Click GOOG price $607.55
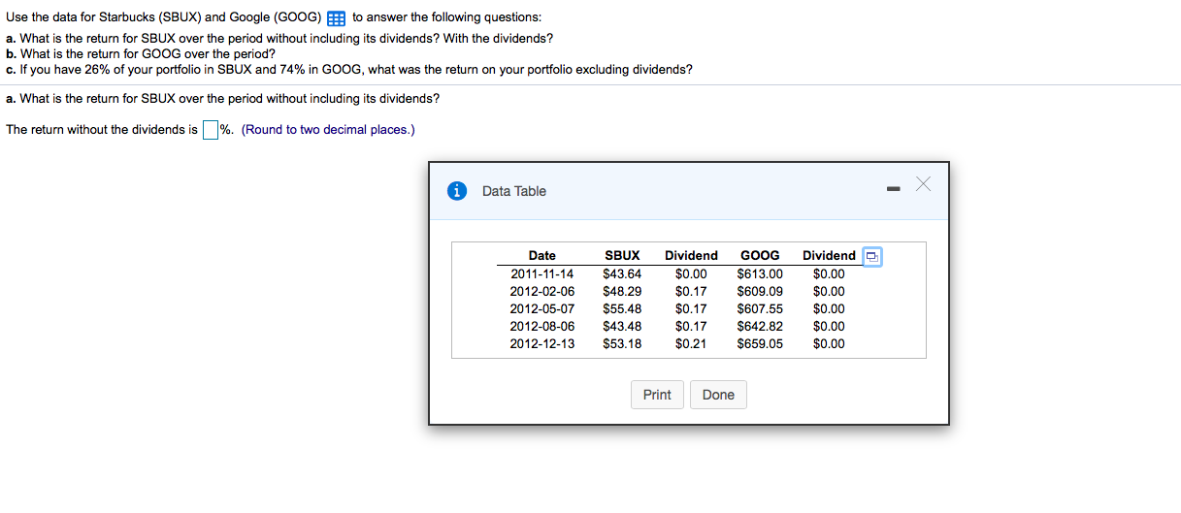Image resolution: width=1181 pixels, height=513 pixels. coord(760,308)
